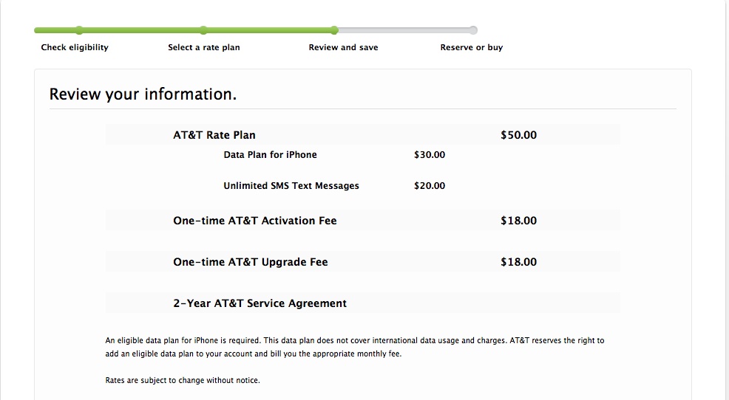The width and height of the screenshot is (729, 400).
Task: Click the Rates are subject to change notice
Action: tap(183, 381)
